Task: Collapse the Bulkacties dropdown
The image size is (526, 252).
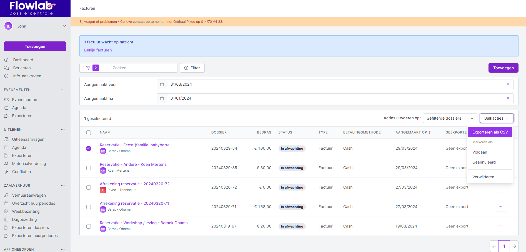Action: 496,118
